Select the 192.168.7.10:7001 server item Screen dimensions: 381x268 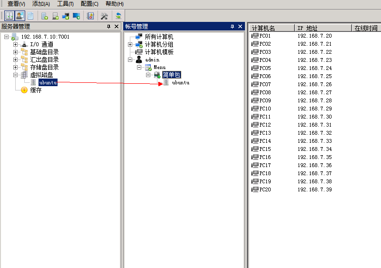45,37
